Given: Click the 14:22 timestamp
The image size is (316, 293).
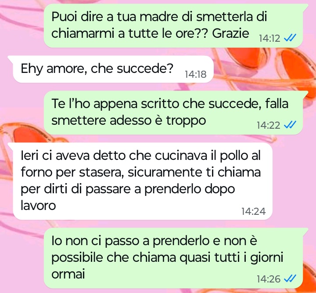Looking at the screenshot, I should [269, 125].
